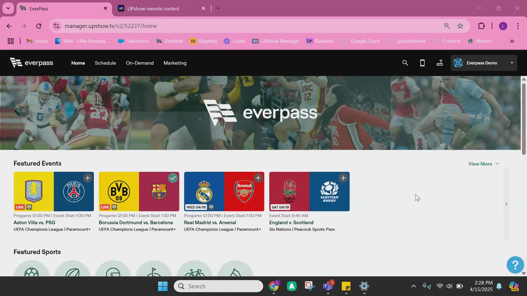The height and width of the screenshot is (296, 527).
Task: Open the Loom bookmark
Action: (x=234, y=41)
